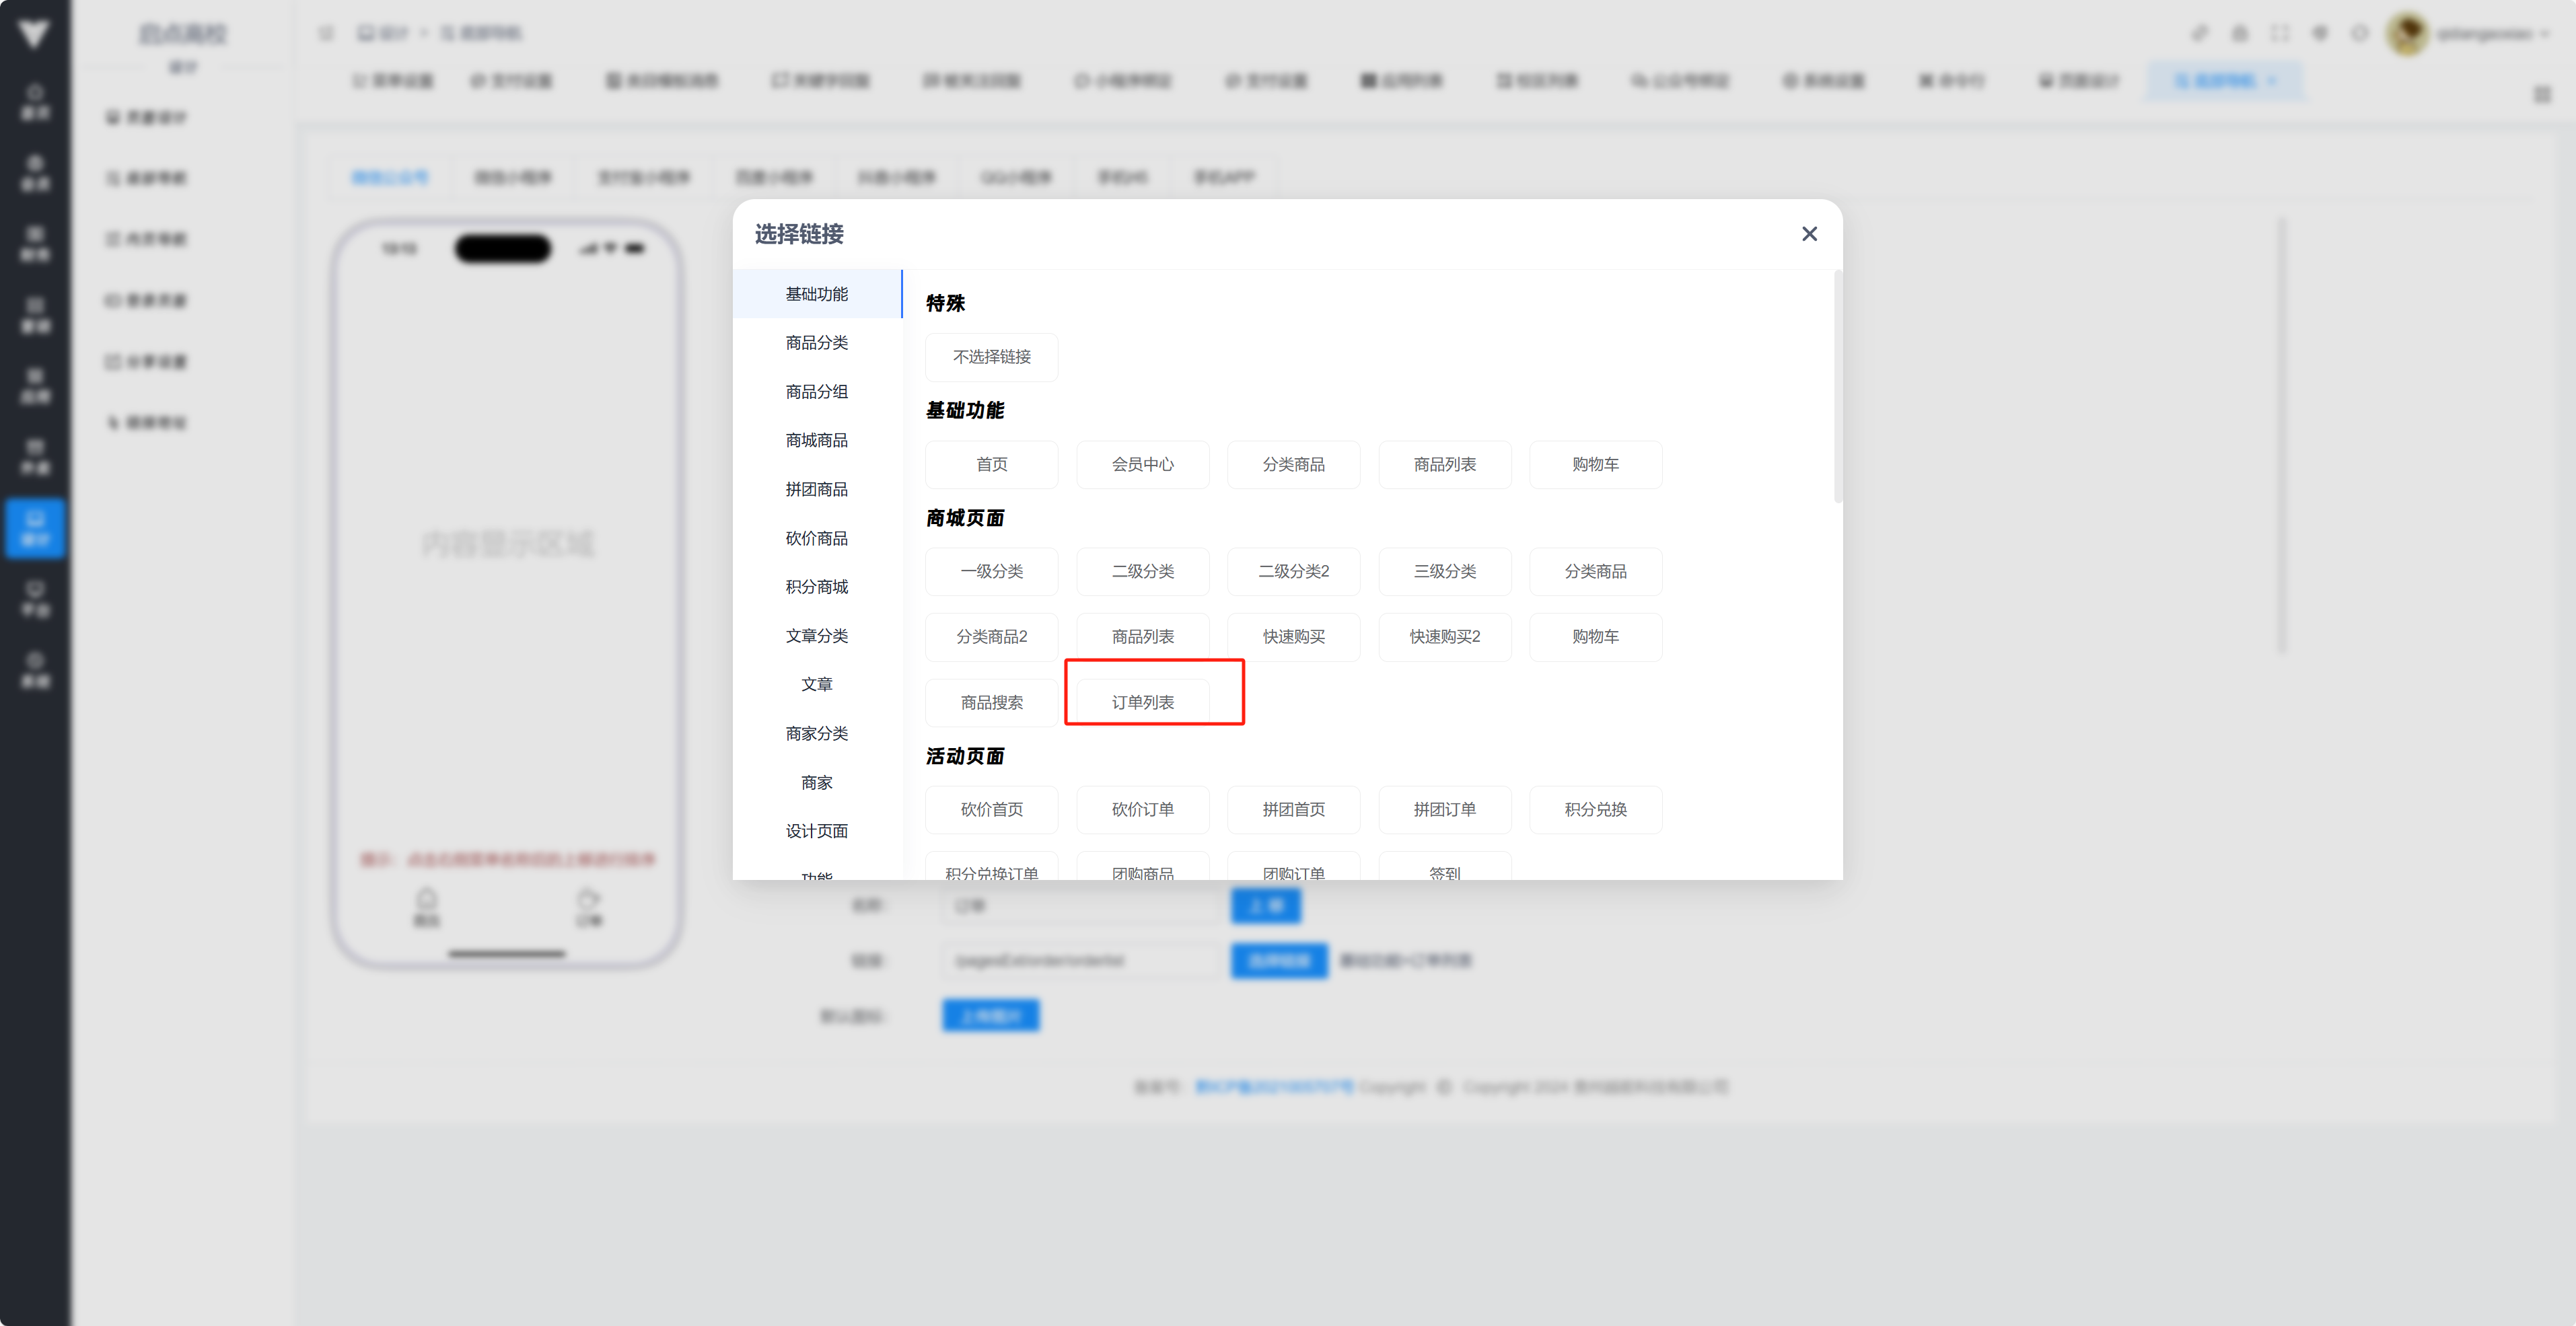Select 订单列表 link option
The width and height of the screenshot is (2576, 1326).
click(1142, 702)
